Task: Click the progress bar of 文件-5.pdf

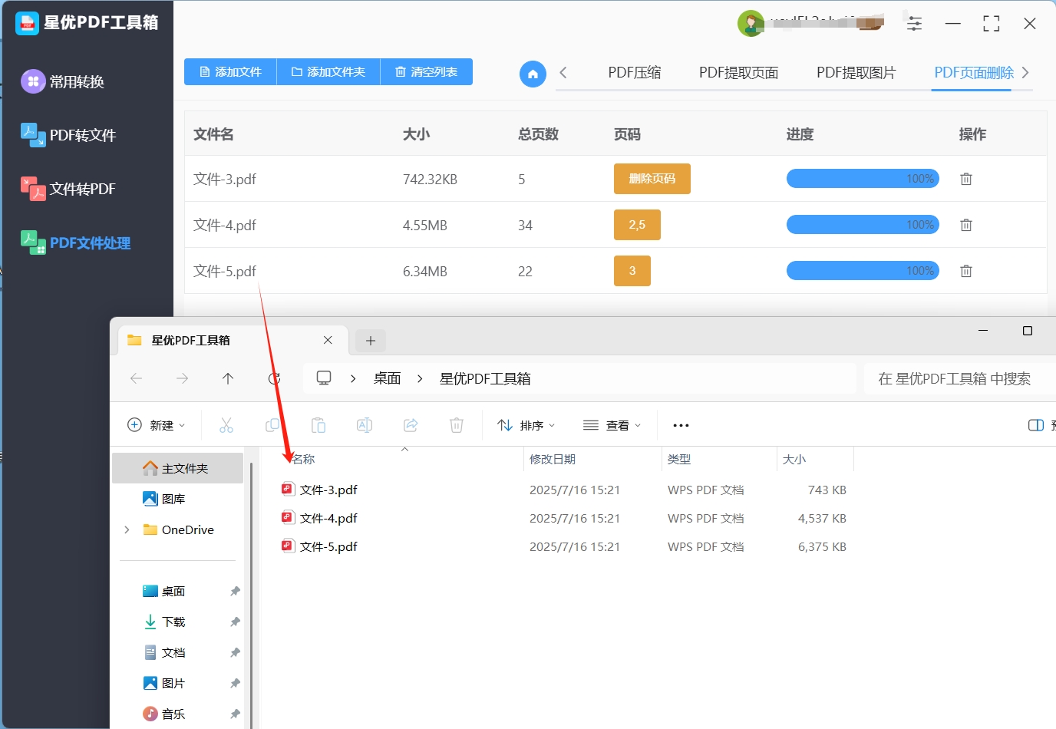Action: 863,271
